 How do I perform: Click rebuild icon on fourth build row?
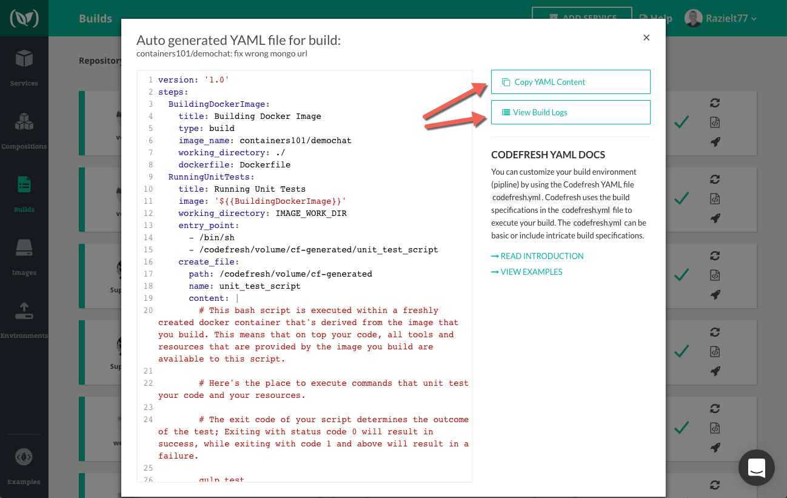(715, 332)
